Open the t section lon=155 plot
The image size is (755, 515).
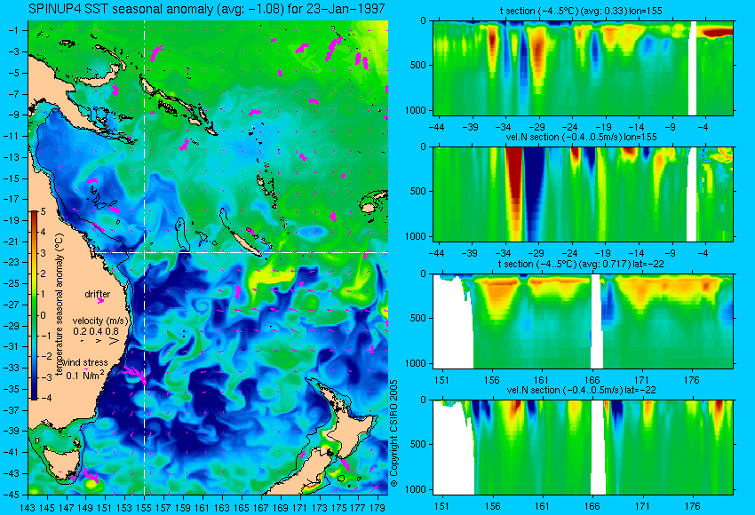(x=583, y=67)
